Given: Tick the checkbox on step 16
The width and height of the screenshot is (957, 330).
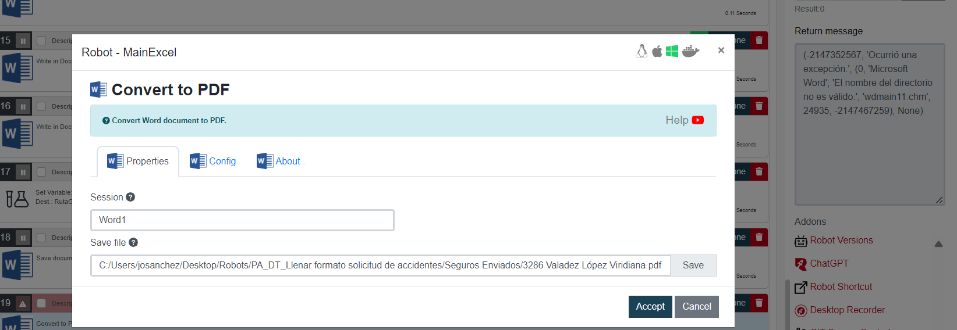Looking at the screenshot, I should (x=41, y=106).
